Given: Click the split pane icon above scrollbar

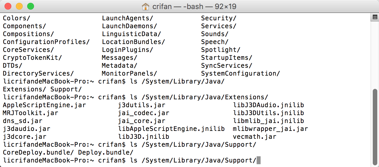Looking at the screenshot, I should [x=375, y=17].
